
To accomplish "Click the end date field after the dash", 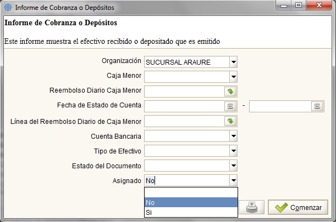I will pos(280,106).
